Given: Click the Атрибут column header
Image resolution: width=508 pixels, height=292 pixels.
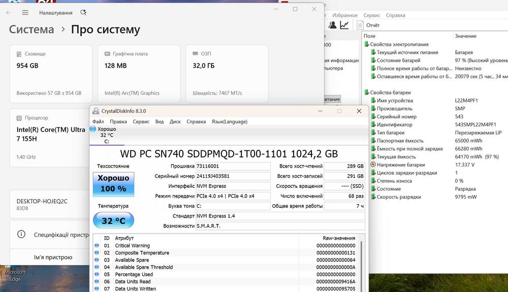Looking at the screenshot, I should pos(124,238).
